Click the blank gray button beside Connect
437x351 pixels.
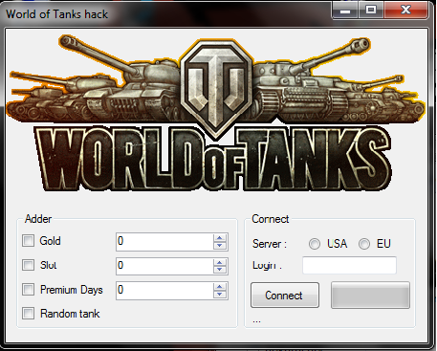point(370,296)
